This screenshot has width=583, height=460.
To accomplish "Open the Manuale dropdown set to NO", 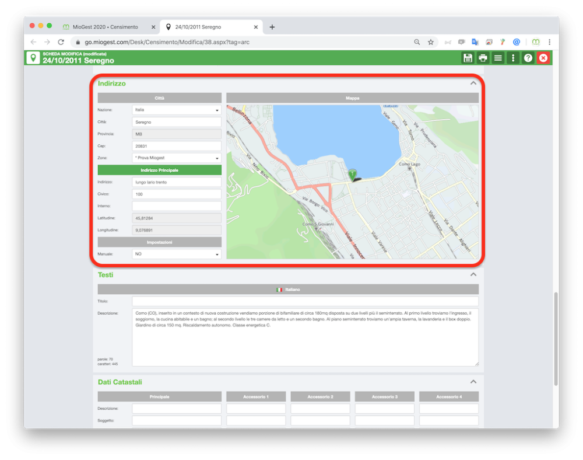I will pyautogui.click(x=177, y=254).
